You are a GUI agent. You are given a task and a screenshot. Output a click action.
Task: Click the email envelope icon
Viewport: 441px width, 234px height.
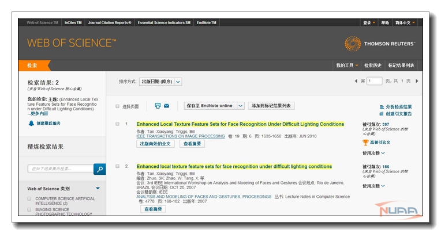tap(167, 106)
